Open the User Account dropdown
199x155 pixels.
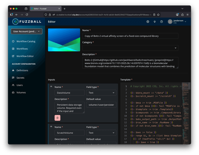click(x=27, y=31)
